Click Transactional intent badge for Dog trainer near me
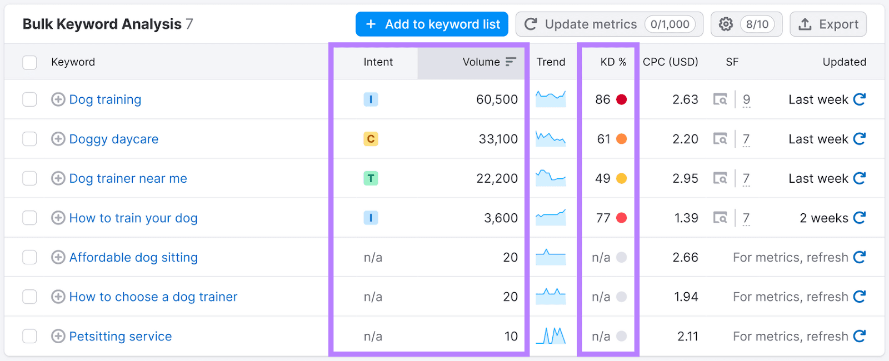 tap(371, 178)
